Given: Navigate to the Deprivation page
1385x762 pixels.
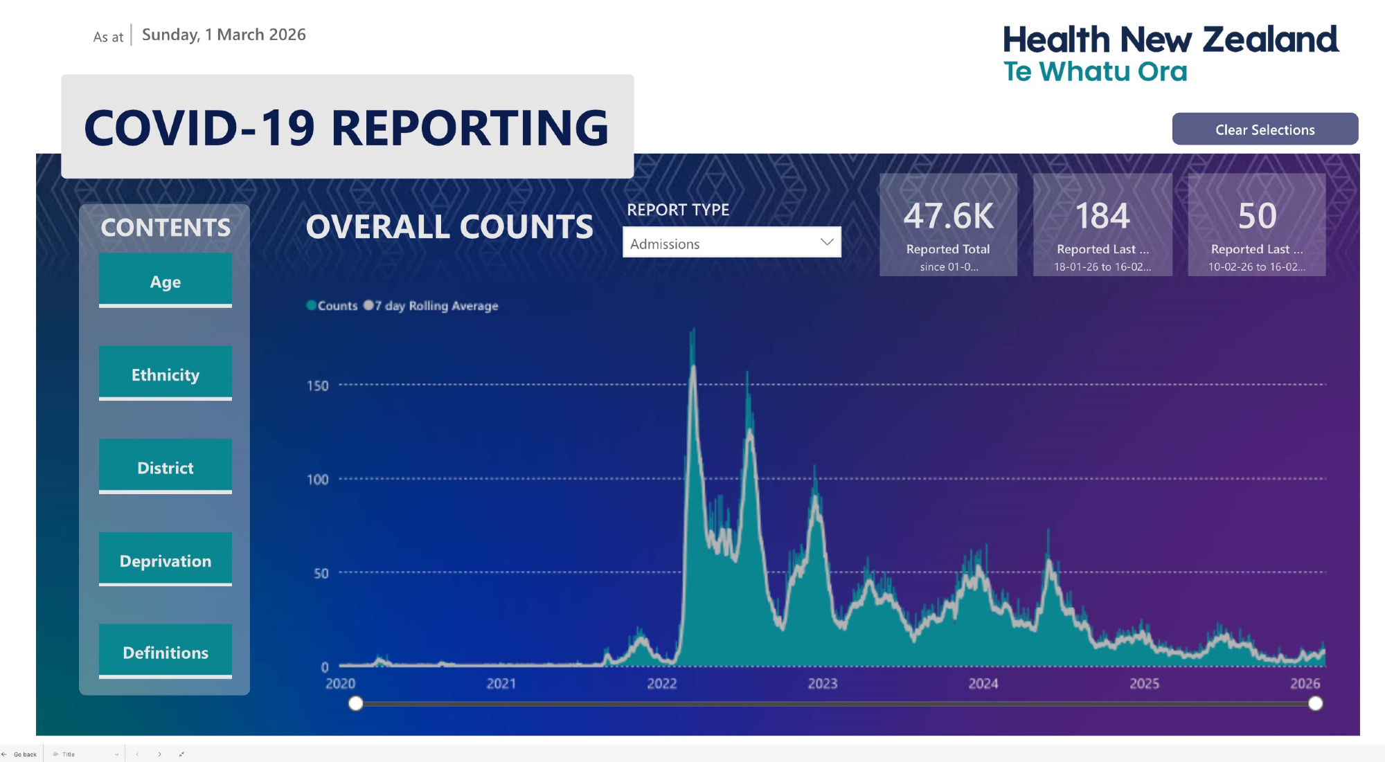Looking at the screenshot, I should coord(165,560).
